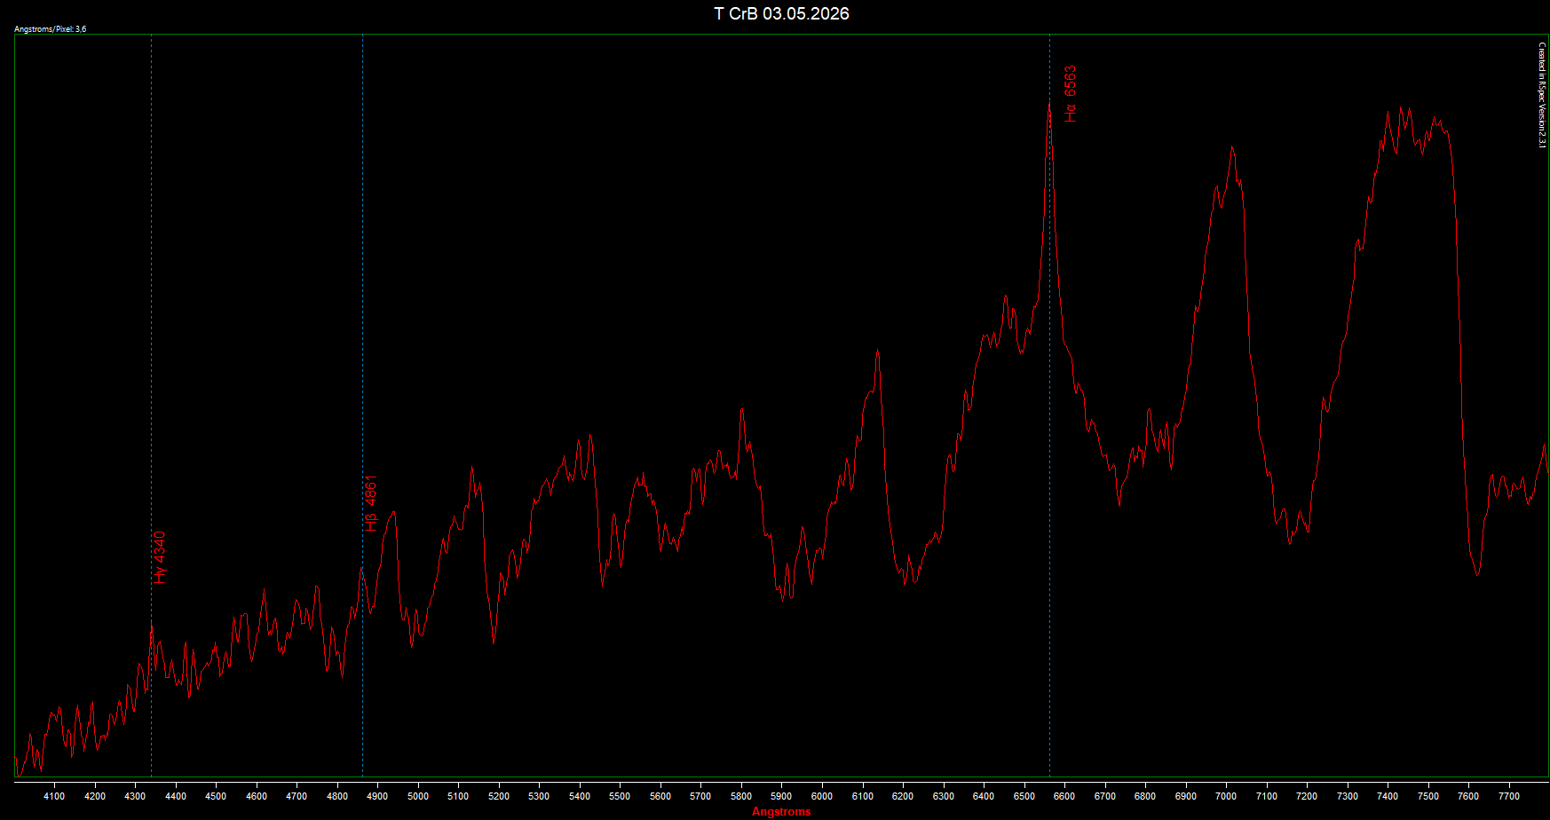Click the 4300 axis tick label
1550x820 pixels.
pos(135,796)
